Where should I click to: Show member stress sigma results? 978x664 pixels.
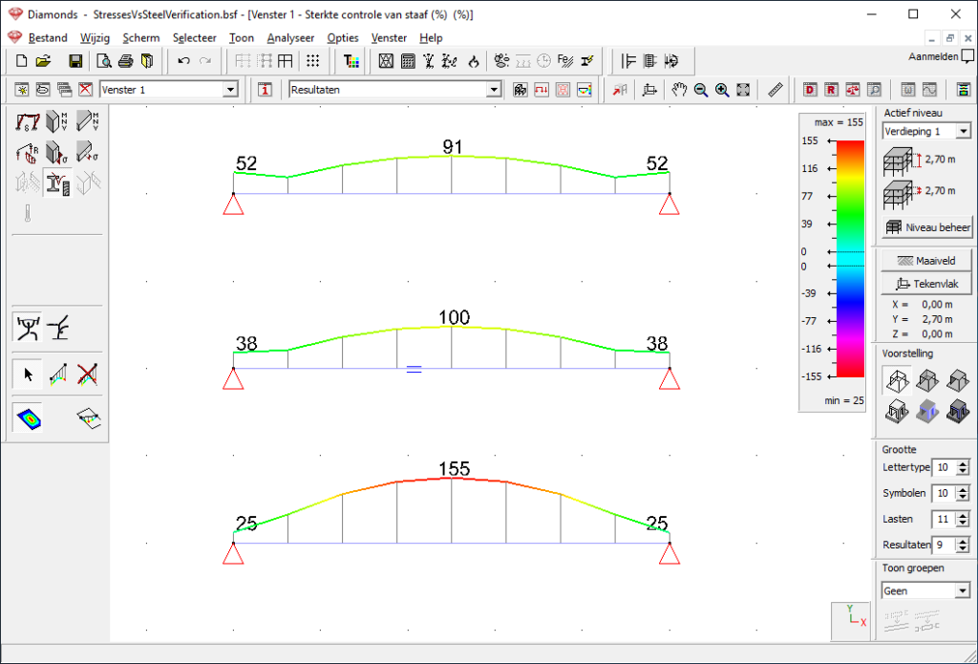coord(57,152)
